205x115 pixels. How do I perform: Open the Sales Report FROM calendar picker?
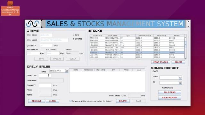[x=180, y=78]
